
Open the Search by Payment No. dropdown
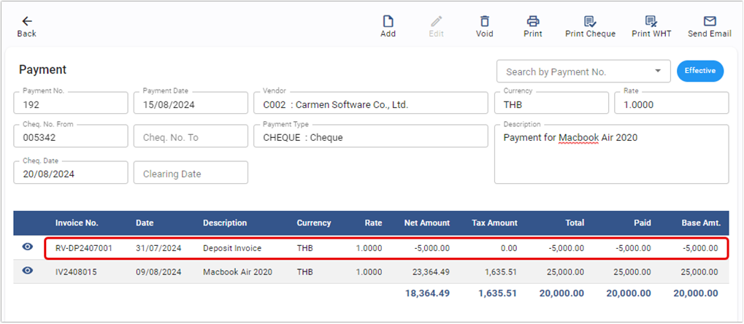coord(658,72)
